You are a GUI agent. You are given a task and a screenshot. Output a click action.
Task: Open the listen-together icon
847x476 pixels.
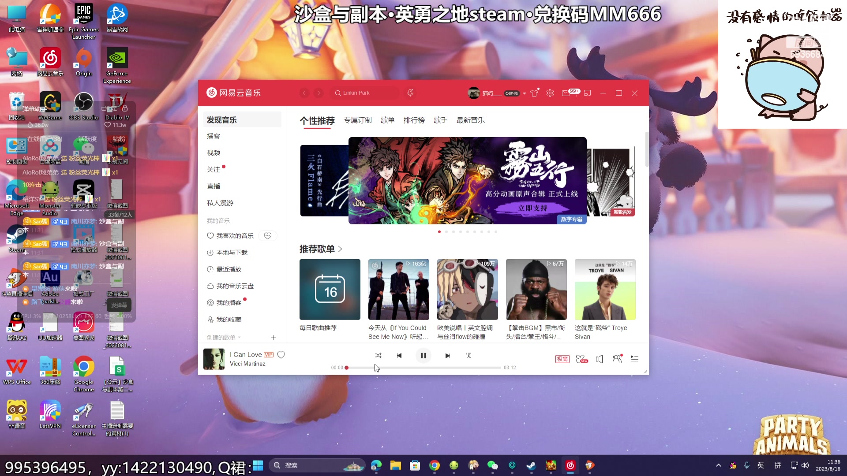click(x=617, y=359)
